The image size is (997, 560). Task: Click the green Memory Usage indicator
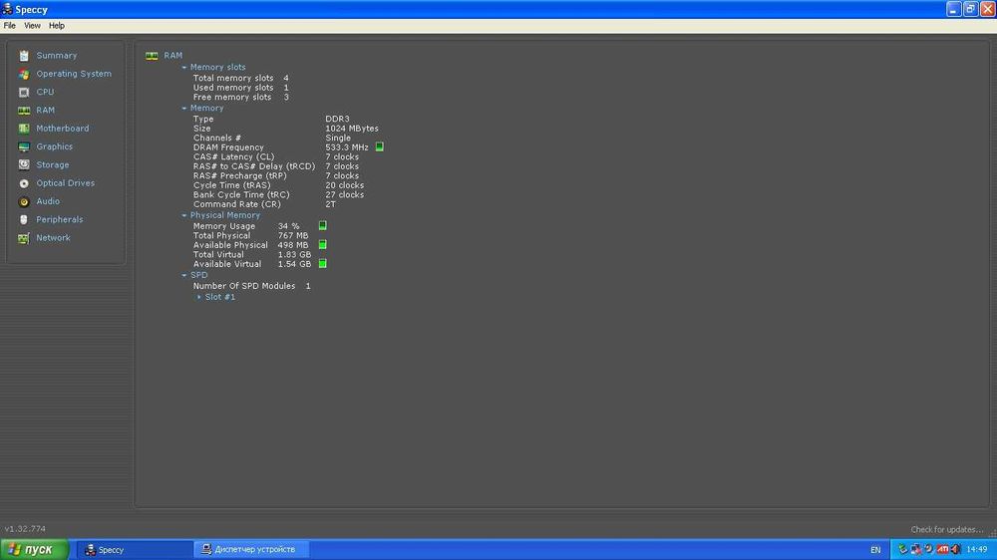322,225
